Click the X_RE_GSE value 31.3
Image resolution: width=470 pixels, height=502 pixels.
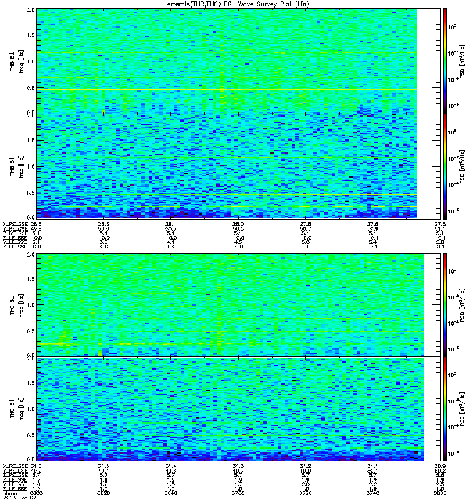tap(238, 466)
